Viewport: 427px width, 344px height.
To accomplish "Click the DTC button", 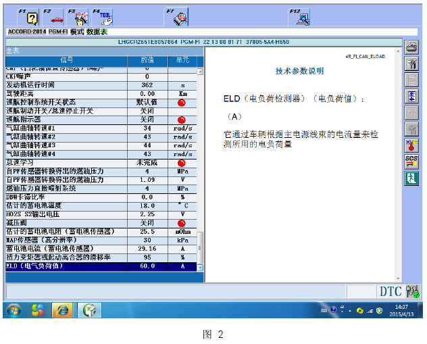I will click(391, 291).
